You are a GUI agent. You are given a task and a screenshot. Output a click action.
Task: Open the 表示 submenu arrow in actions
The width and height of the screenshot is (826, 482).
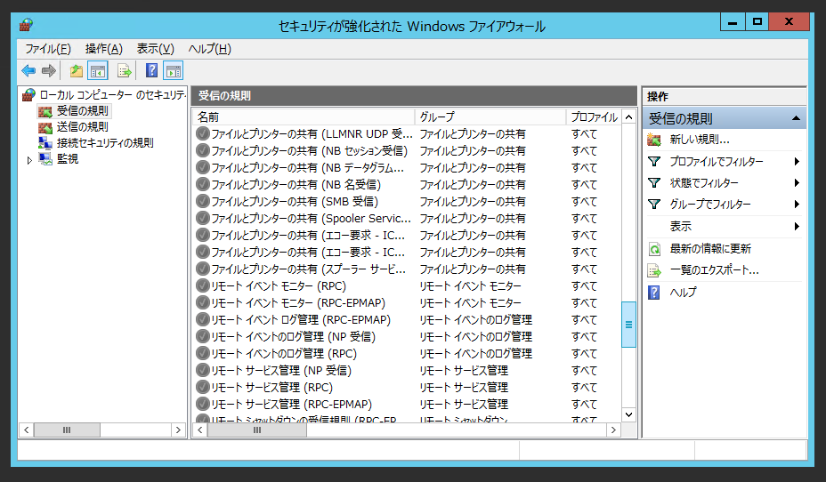(x=797, y=226)
